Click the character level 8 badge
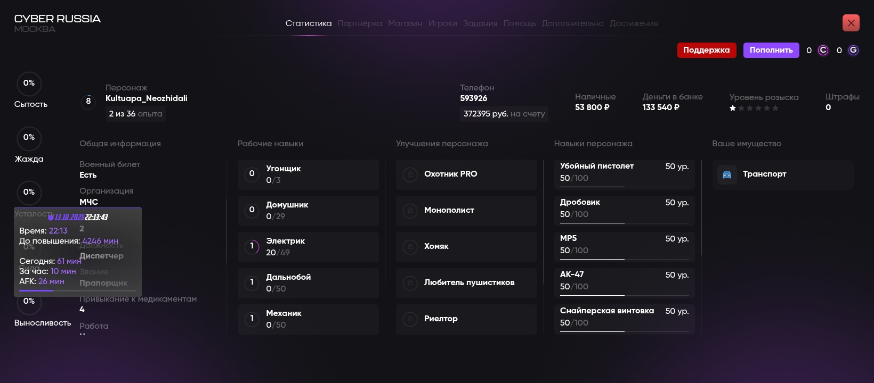Screen dimensions: 874x383 pos(88,101)
